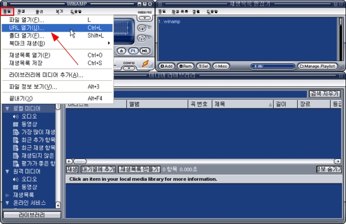This screenshot has height=224, width=346.
Task: Choose 재생목록 저장 menu entry
Action: (x=57, y=63)
